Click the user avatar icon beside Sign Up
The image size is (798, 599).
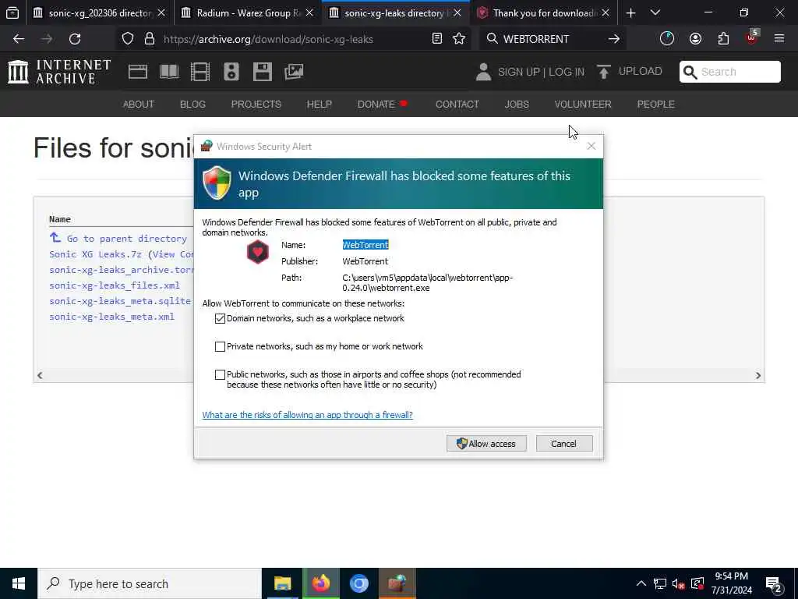click(483, 72)
